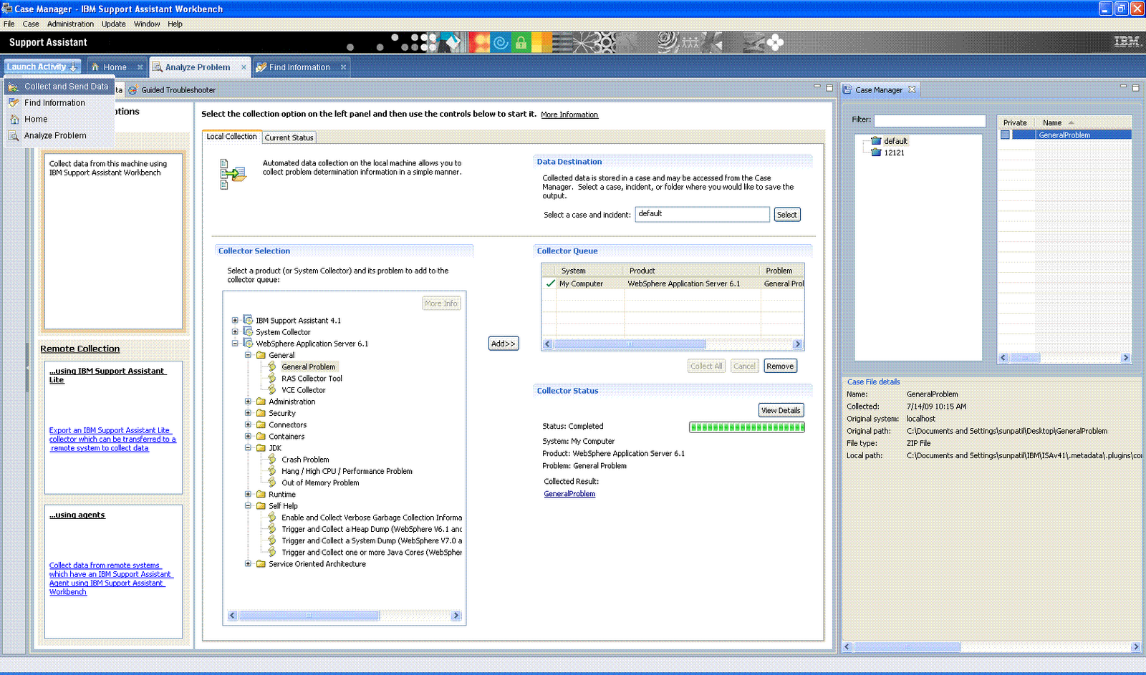Click the Home house icon in launch menu
Image resolution: width=1146 pixels, height=675 pixels.
[14, 120]
